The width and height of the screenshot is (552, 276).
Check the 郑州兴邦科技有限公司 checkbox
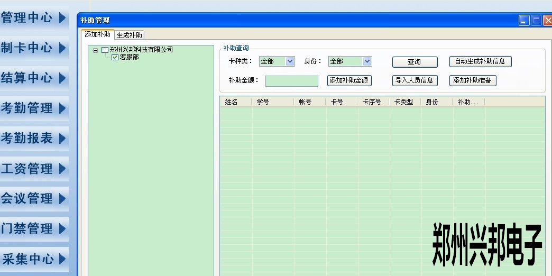pos(105,50)
